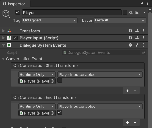Open Player Input component context menu
The image size is (152, 128).
(143, 38)
